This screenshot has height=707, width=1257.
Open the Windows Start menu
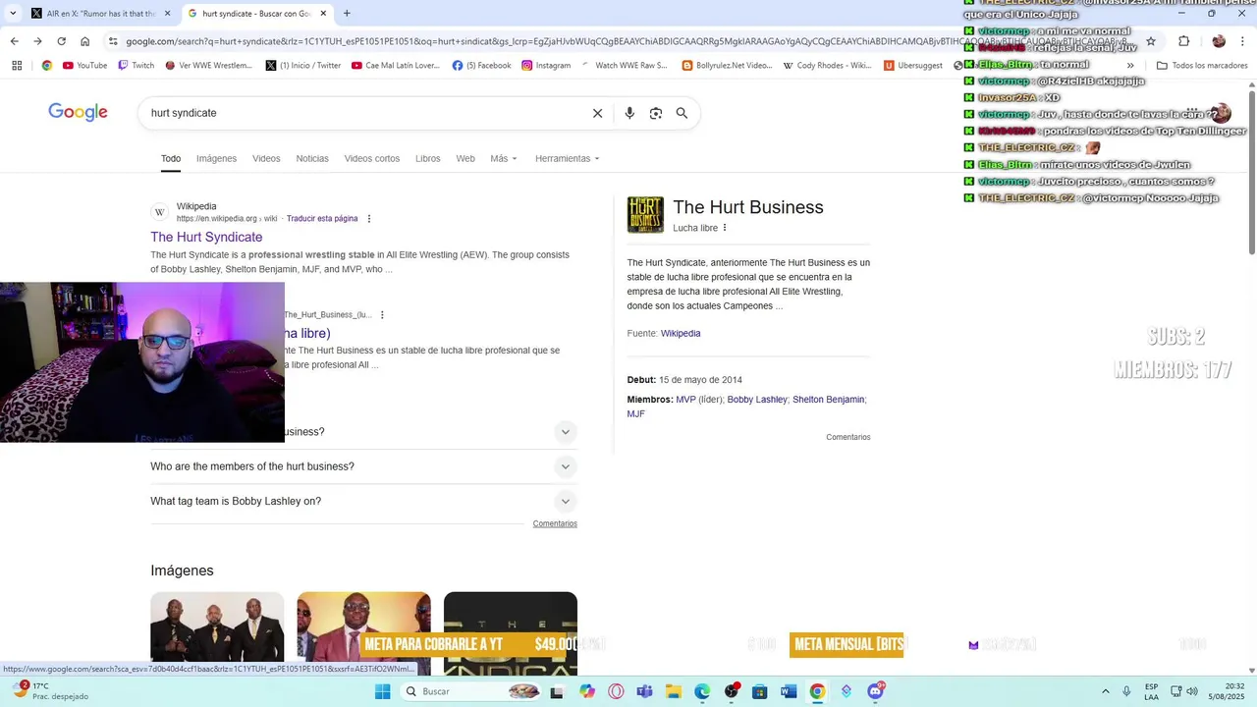coord(382,691)
